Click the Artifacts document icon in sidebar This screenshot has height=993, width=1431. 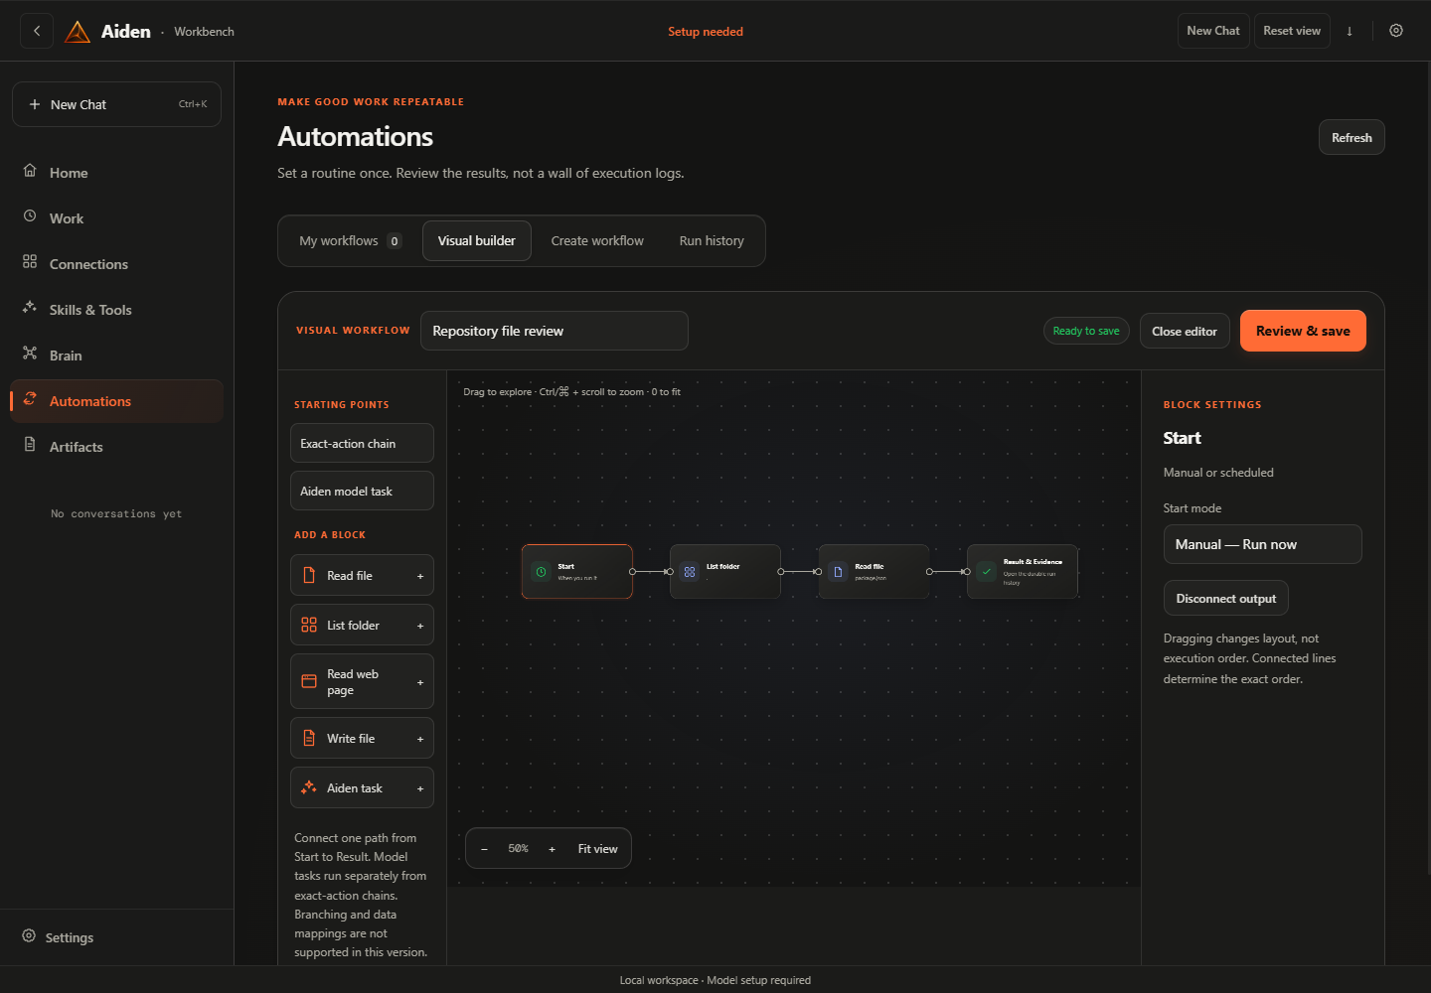30,444
